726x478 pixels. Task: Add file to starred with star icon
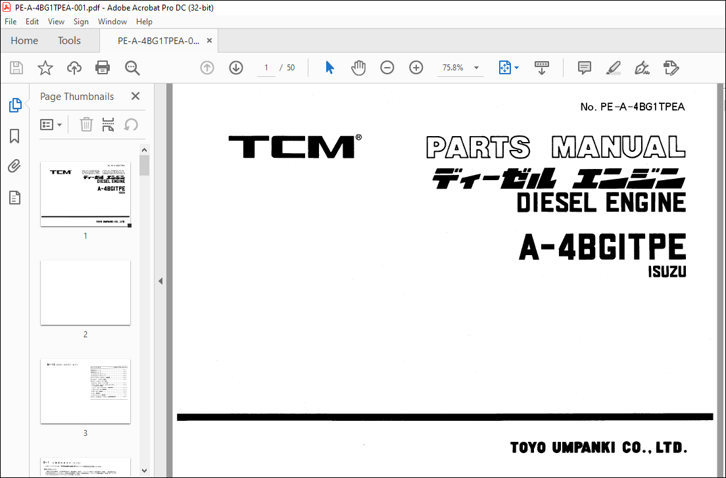coord(45,68)
